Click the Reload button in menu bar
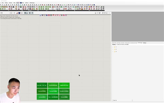The image size is (164, 103). tap(18, 3)
